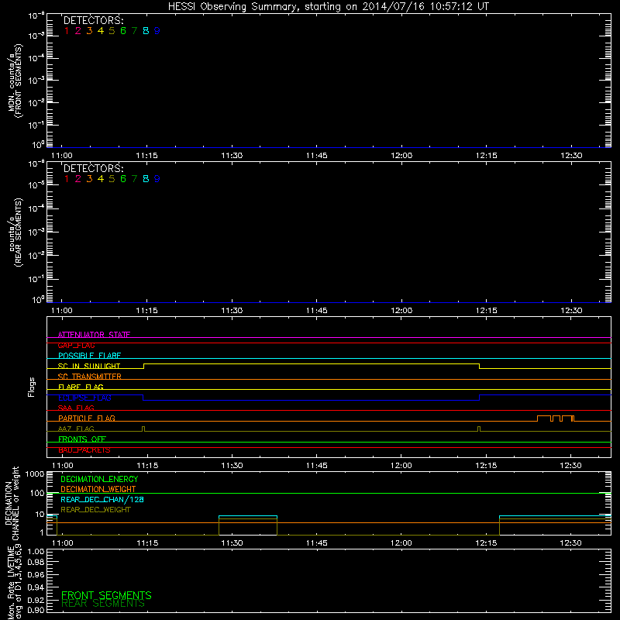Click the 1000 tick label on the decimation axis
620x620 pixels.
(35, 474)
